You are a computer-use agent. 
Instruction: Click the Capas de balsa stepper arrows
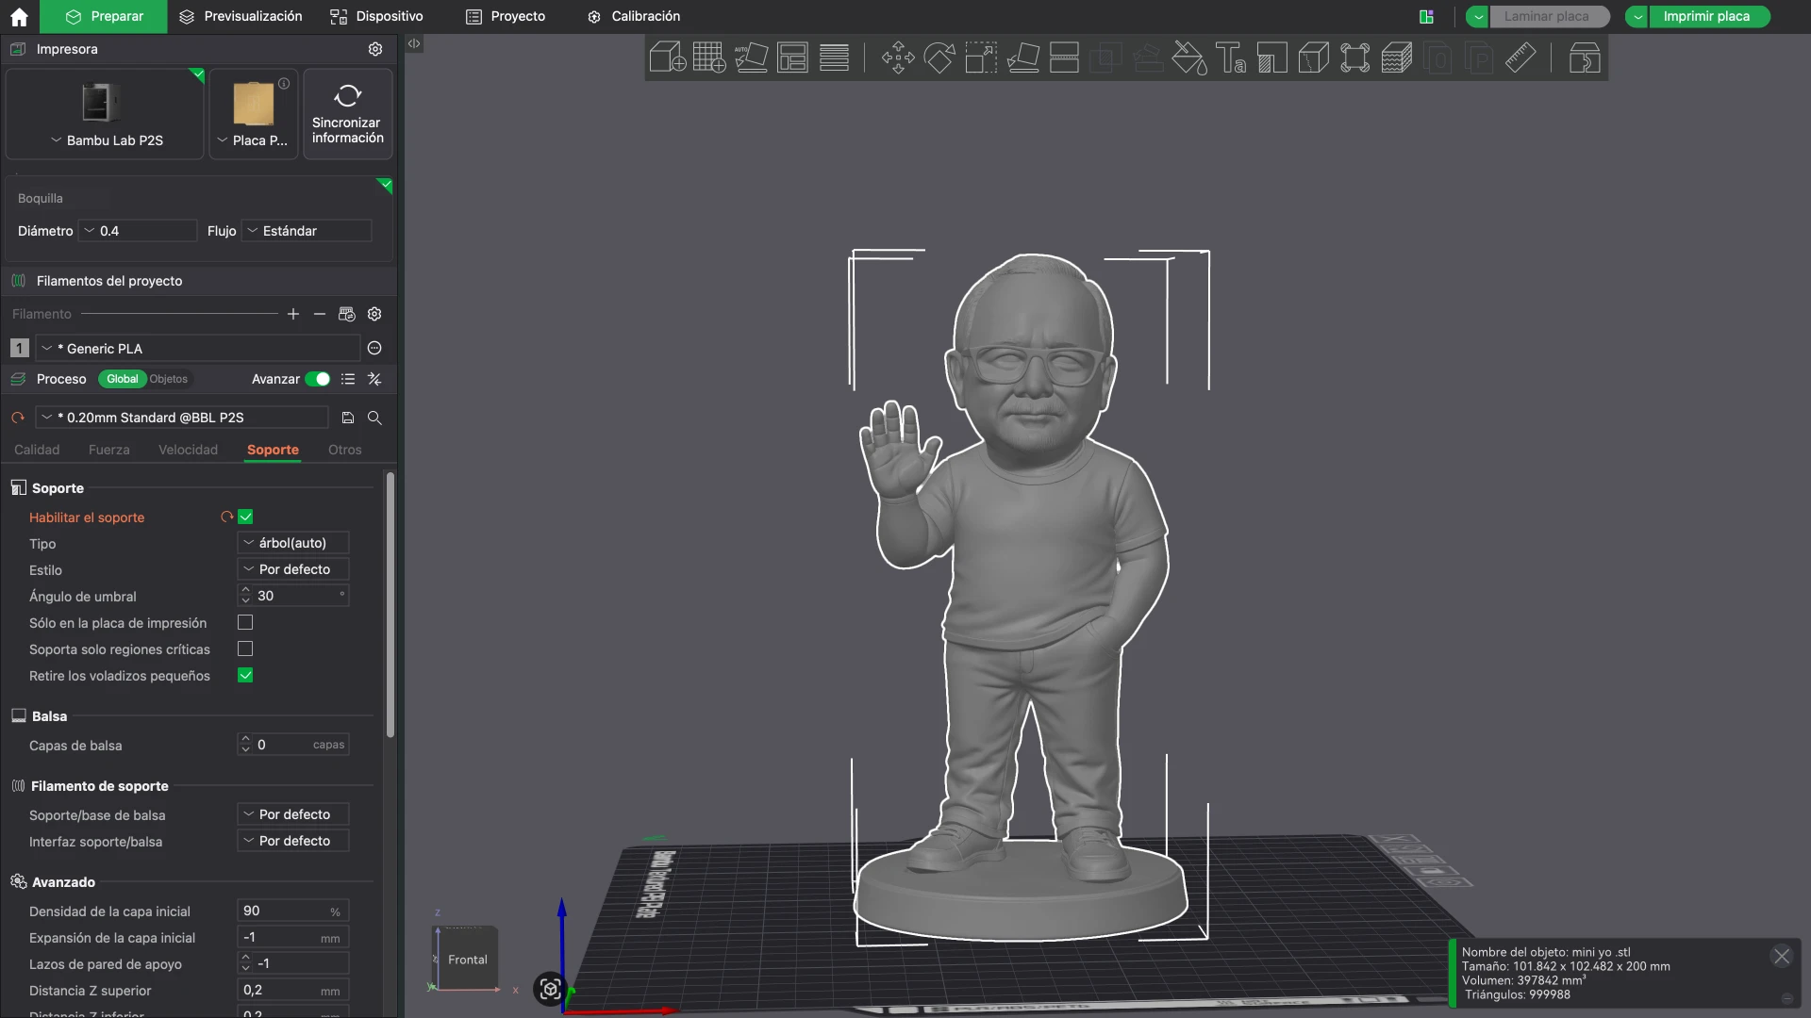pyautogui.click(x=246, y=745)
